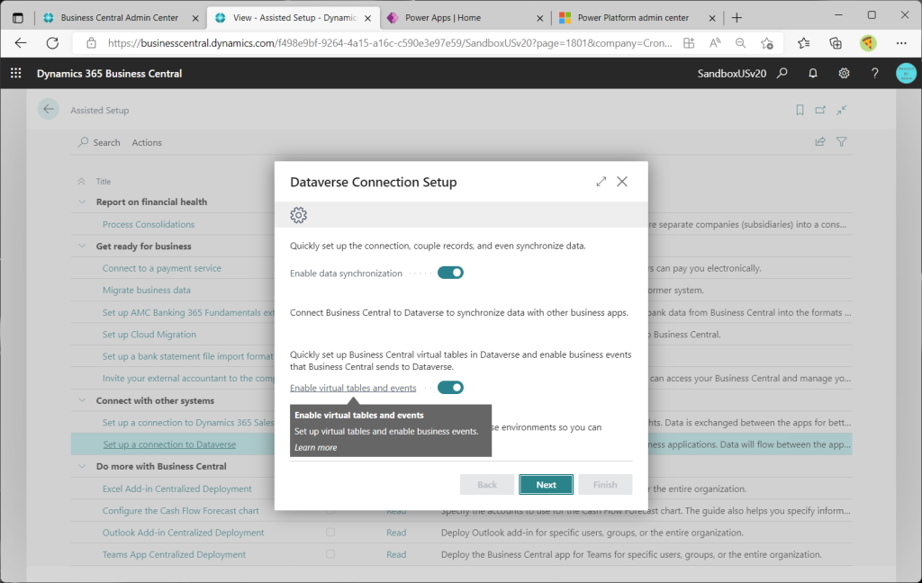Collapse the Do more with Business Central group
This screenshot has height=583, width=922.
point(82,466)
